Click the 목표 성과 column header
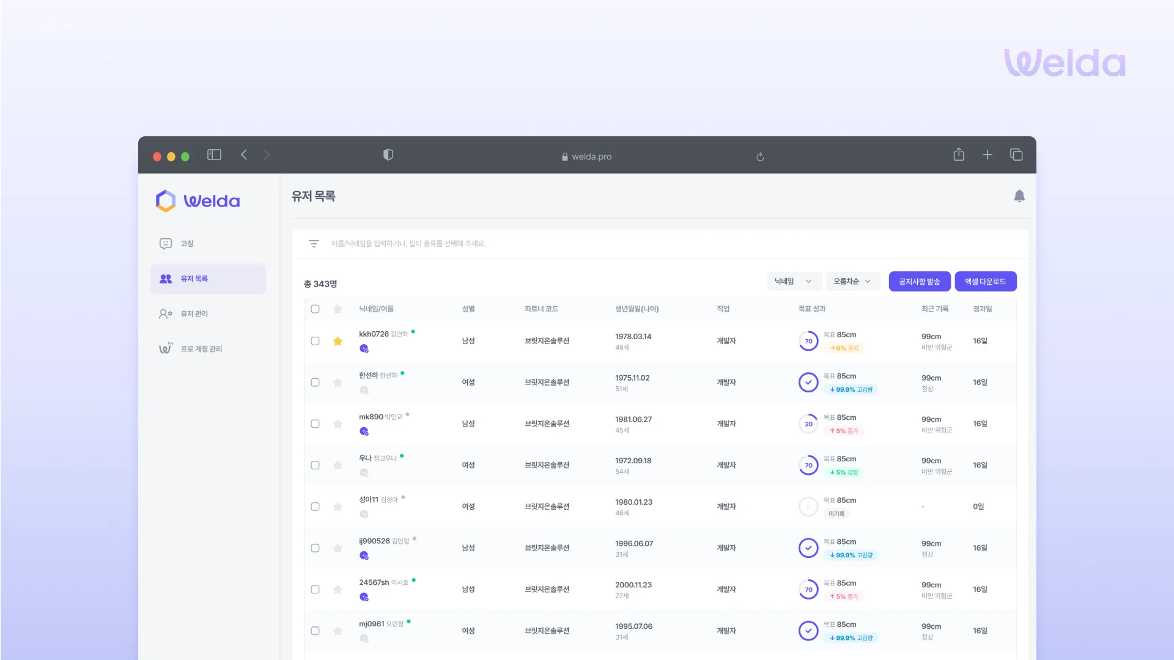This screenshot has height=660, width=1174. (812, 309)
